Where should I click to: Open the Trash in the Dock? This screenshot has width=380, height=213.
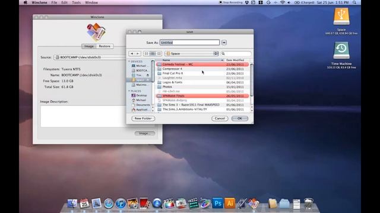click(309, 204)
